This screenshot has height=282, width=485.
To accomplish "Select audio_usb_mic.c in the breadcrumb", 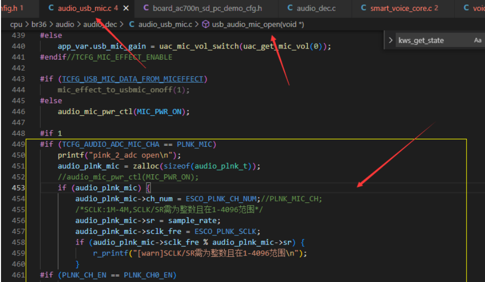I will coord(165,25).
